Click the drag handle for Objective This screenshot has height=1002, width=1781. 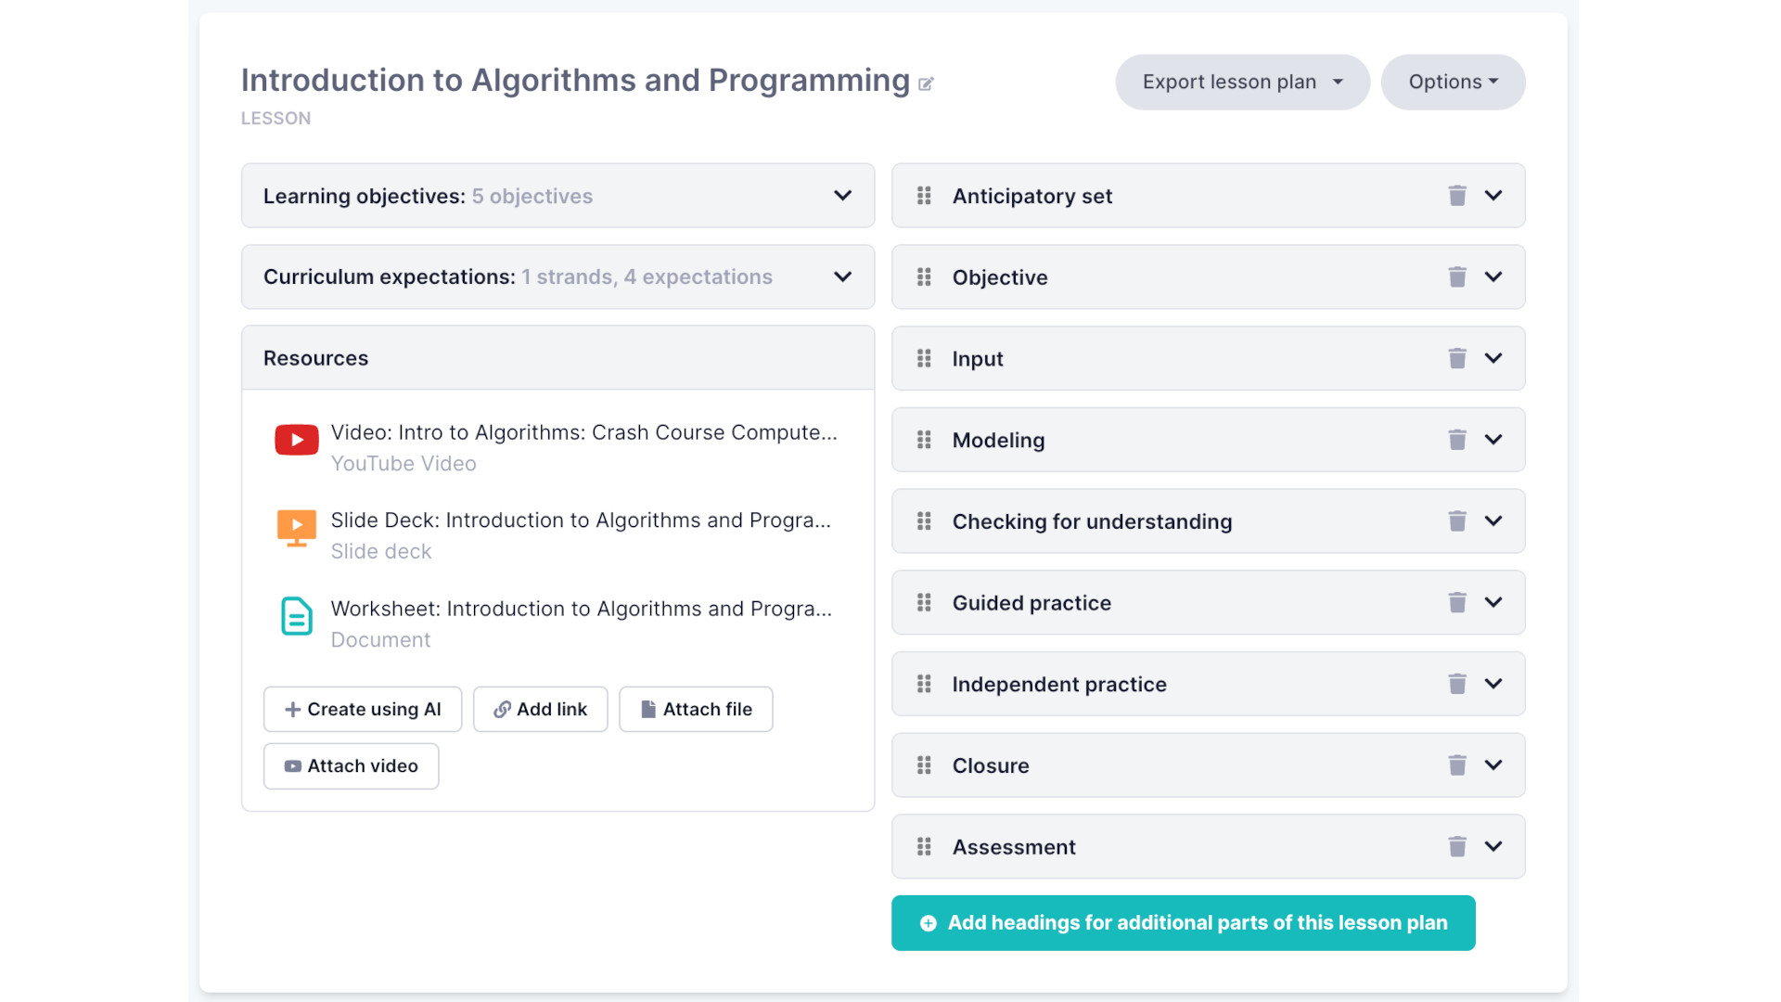click(924, 277)
